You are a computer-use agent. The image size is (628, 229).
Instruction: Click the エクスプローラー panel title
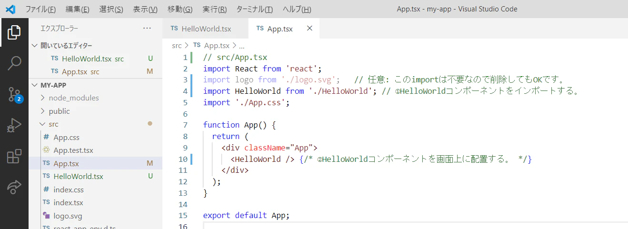[x=60, y=29]
